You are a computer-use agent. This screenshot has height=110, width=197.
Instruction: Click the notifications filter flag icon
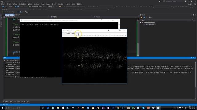160,1
